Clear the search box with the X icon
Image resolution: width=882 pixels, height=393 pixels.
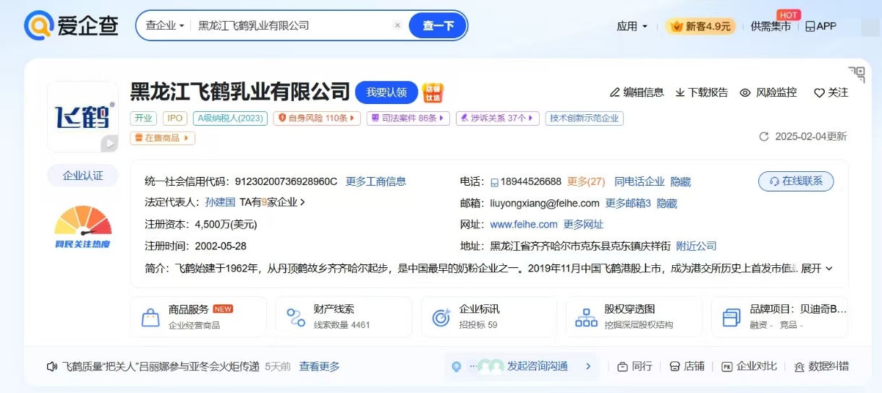[397, 25]
